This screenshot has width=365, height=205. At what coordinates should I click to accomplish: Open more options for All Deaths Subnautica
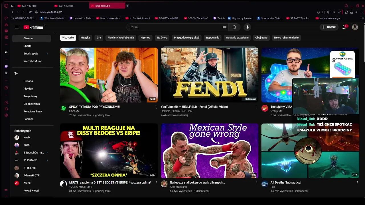[357, 183]
